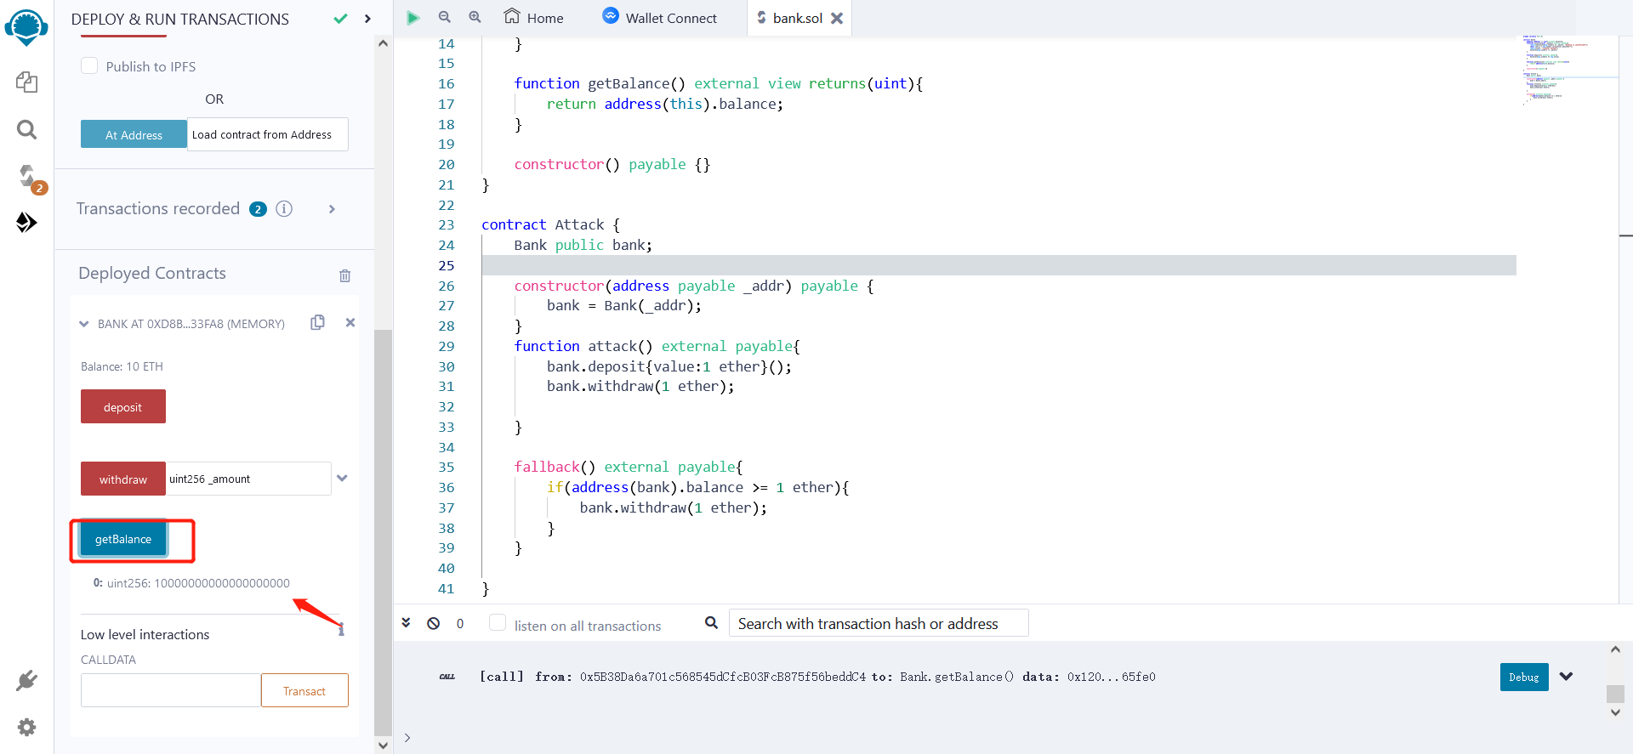Click the 'Balance: 10 ETH' label
The image size is (1633, 754).
pos(122,366)
